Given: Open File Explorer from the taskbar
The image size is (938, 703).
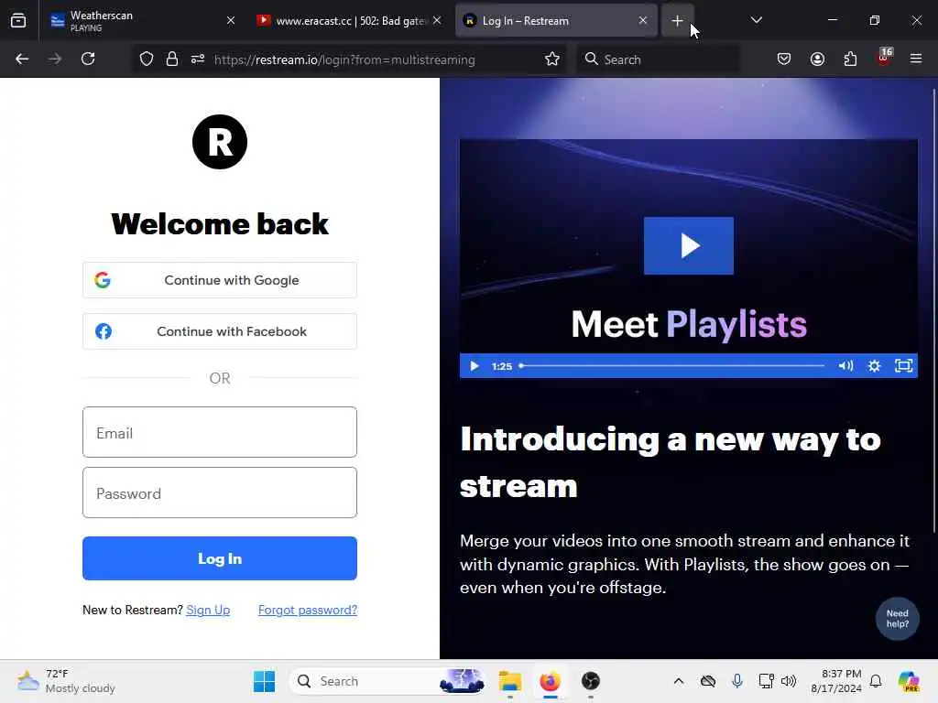Looking at the screenshot, I should point(510,681).
